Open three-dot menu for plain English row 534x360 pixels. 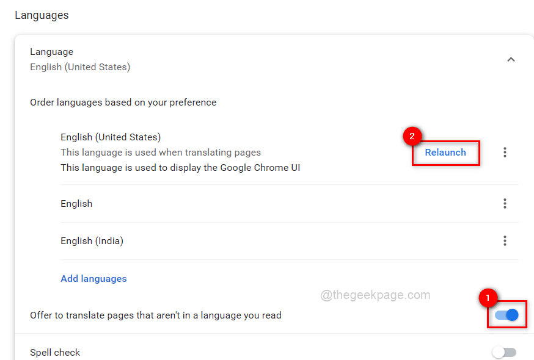pyautogui.click(x=505, y=203)
